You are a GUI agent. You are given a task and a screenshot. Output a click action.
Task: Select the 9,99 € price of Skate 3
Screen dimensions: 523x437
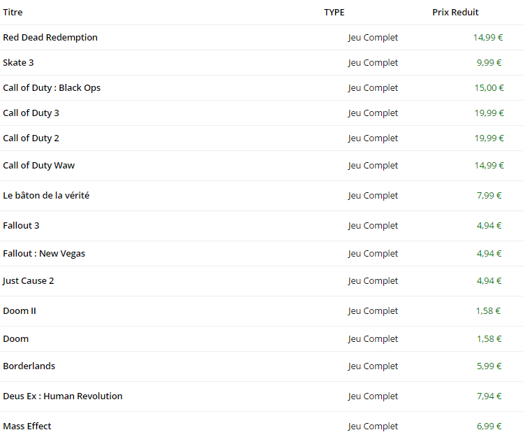coord(489,63)
